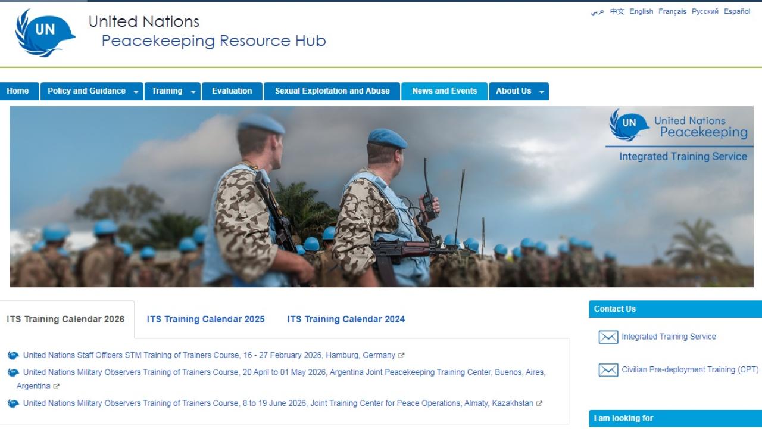Click the bullet icon beside the Almaty course
This screenshot has height=429, width=762.
point(13,403)
